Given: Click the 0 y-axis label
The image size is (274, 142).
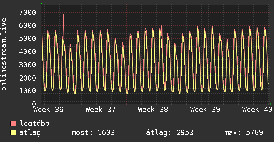Looking at the screenshot, I should 34,104.
